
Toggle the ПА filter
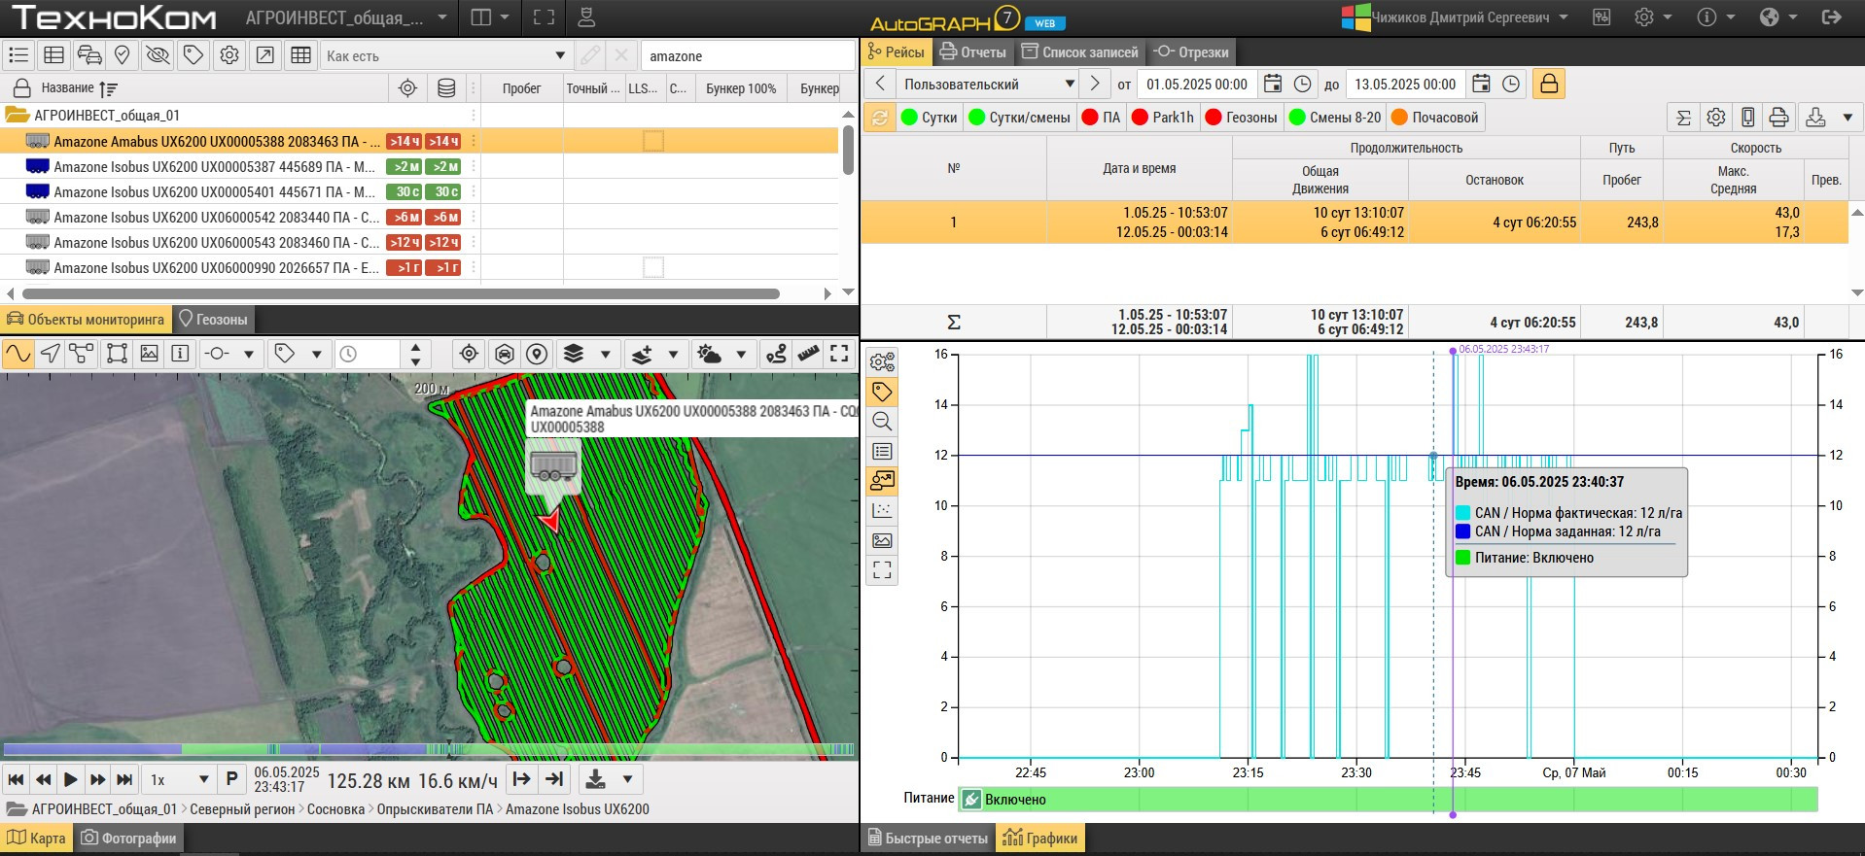[x=1102, y=118]
